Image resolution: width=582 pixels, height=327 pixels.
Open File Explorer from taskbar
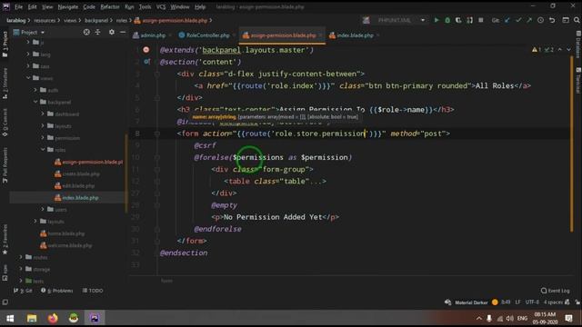32,318
